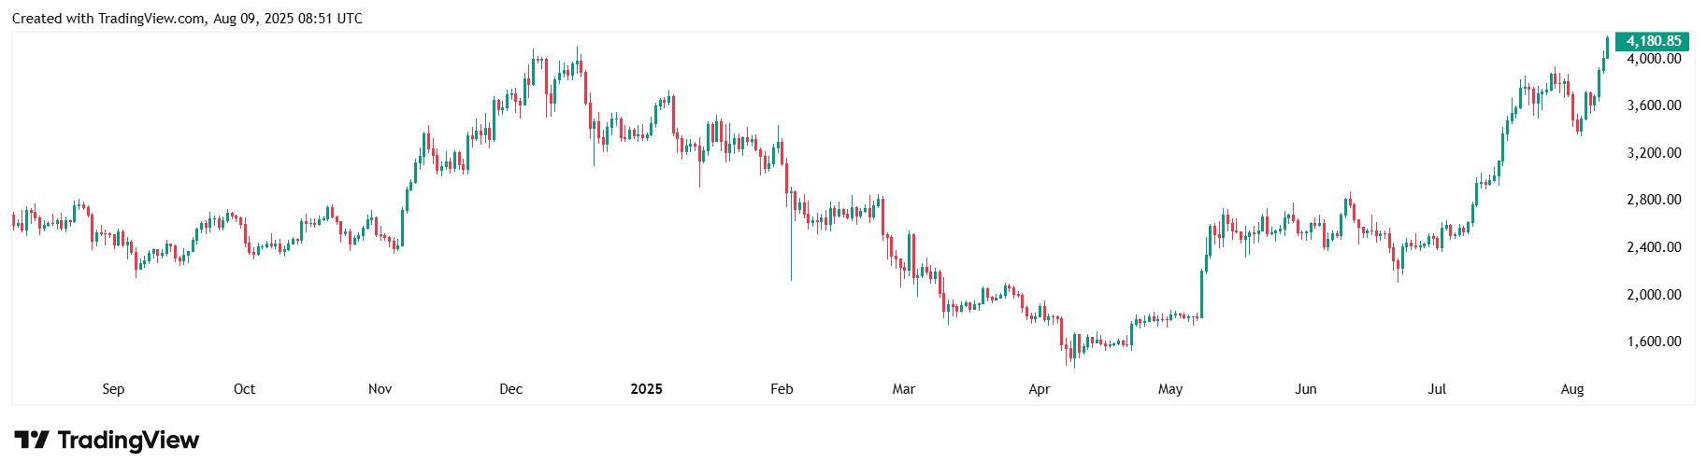Viewport: 1707px width, 475px height.
Task: Click the Sep label on time axis
Action: pyautogui.click(x=113, y=389)
